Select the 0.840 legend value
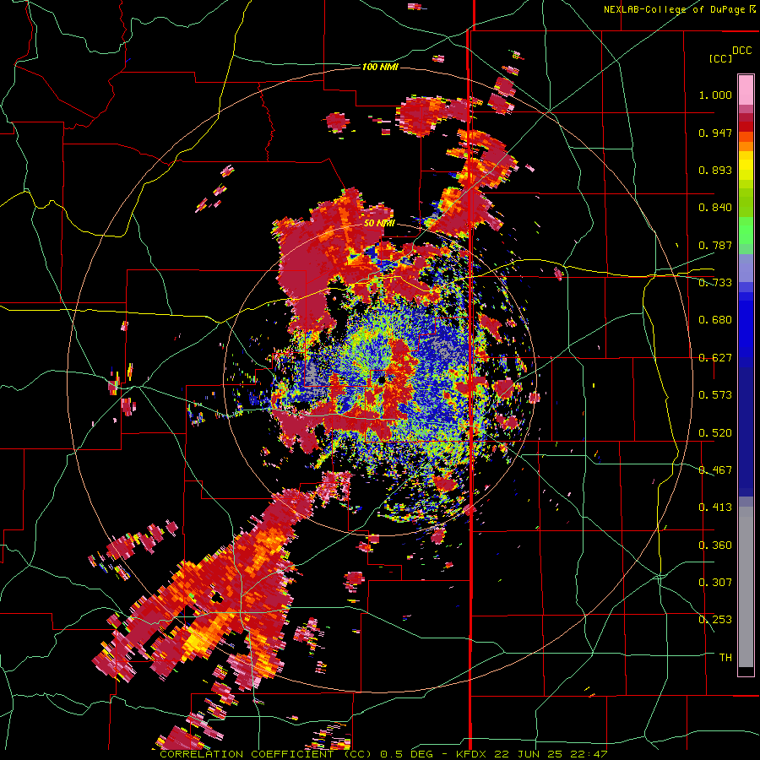 click(715, 208)
